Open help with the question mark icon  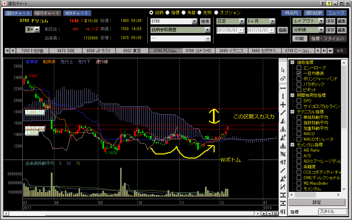(x=329, y=3)
